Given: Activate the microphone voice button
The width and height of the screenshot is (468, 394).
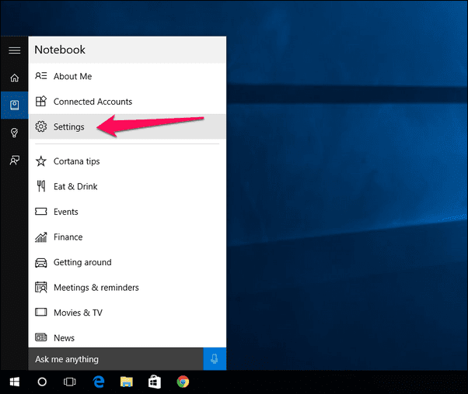Looking at the screenshot, I should (215, 359).
